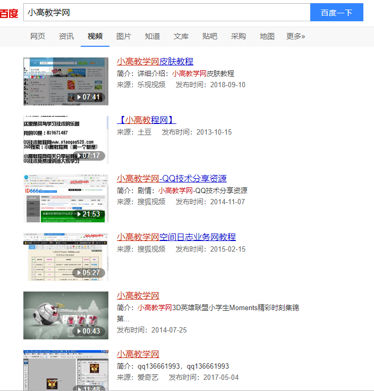374x391 pixels.
Task: Click the 简介：剧情：小高教学网-QQ技术分享资源 description
Action: tap(182, 190)
